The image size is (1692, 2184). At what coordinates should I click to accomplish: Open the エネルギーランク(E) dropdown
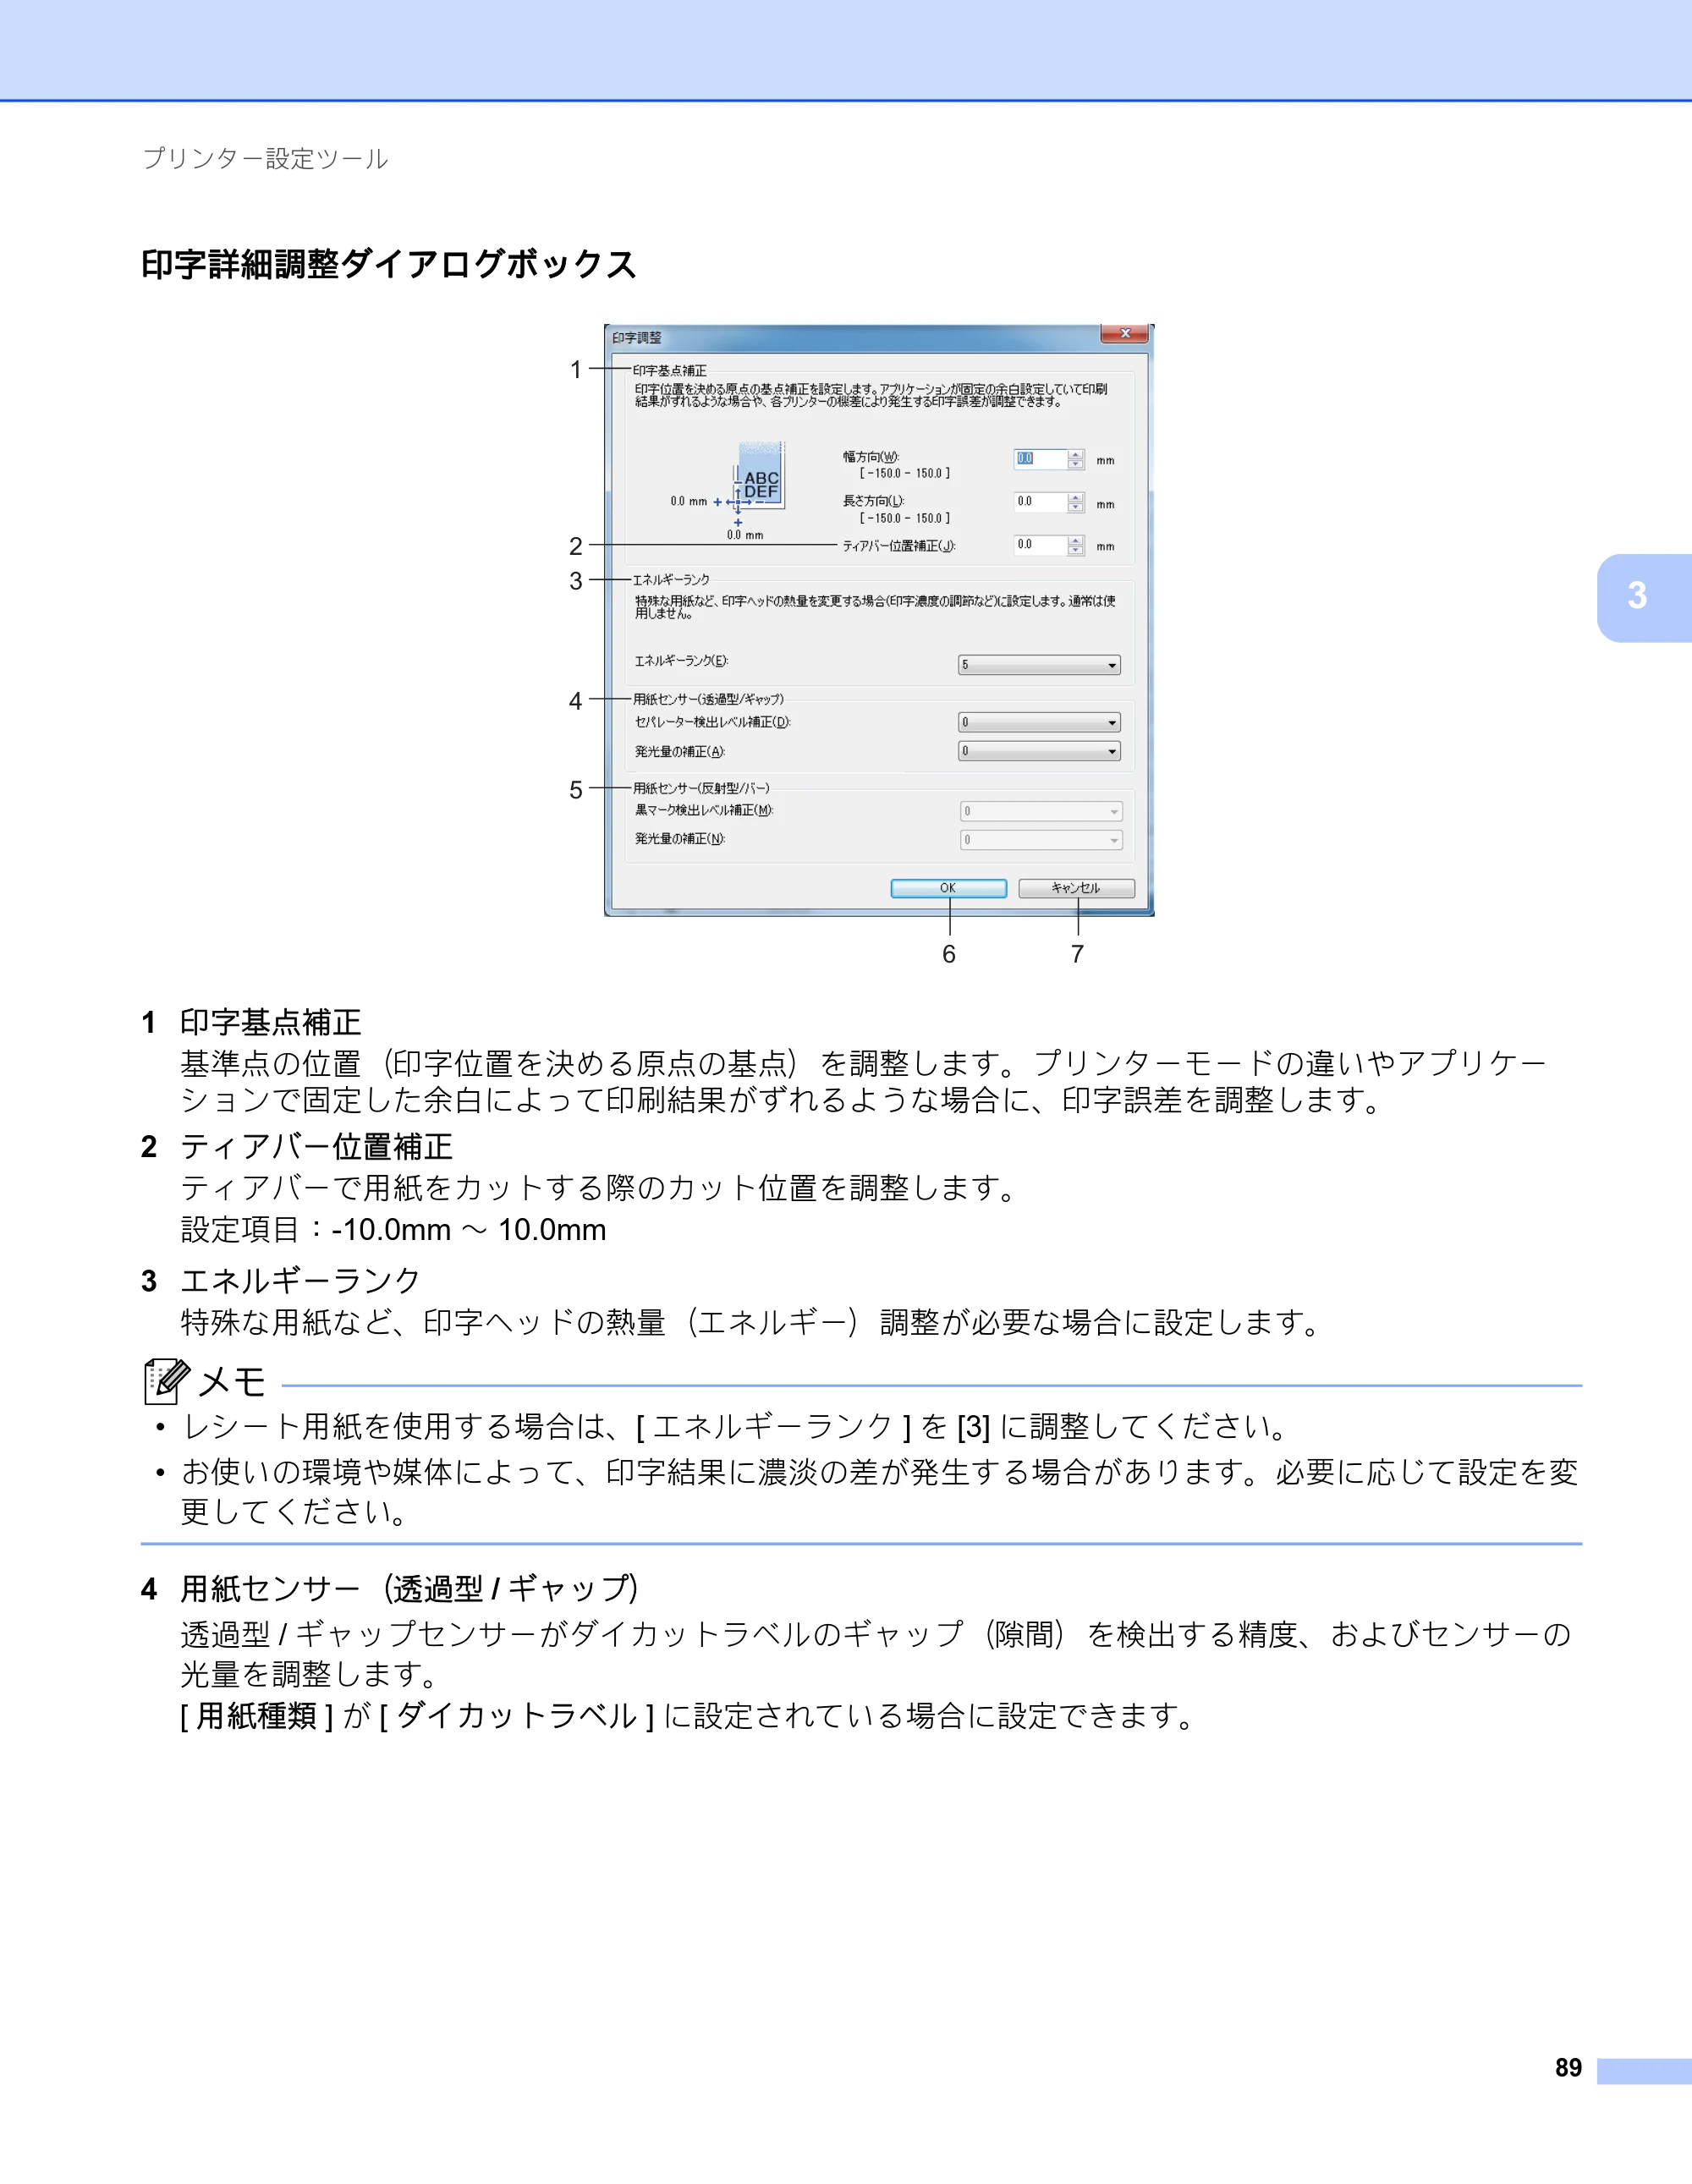1039,665
